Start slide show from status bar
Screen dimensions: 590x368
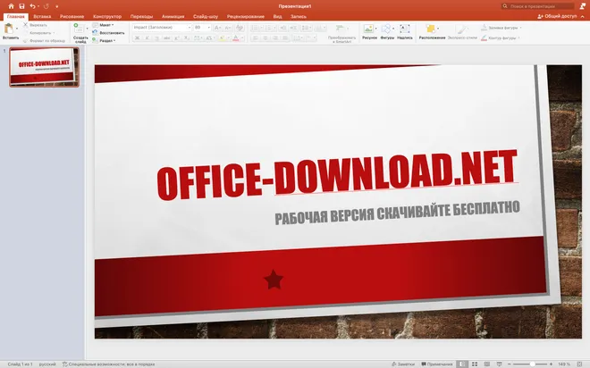pos(500,364)
